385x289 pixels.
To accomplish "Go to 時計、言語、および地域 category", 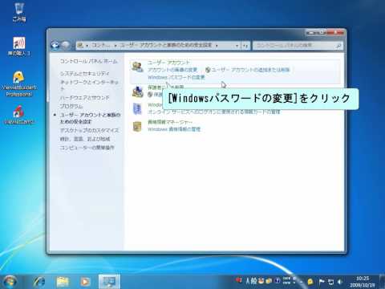I will (x=85, y=139).
